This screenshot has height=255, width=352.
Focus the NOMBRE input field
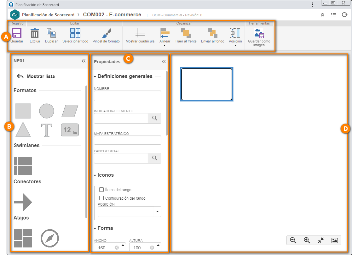pos(128,96)
